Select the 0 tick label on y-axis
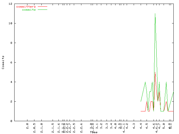Viewport: 179px width, 134px height. click(11, 121)
